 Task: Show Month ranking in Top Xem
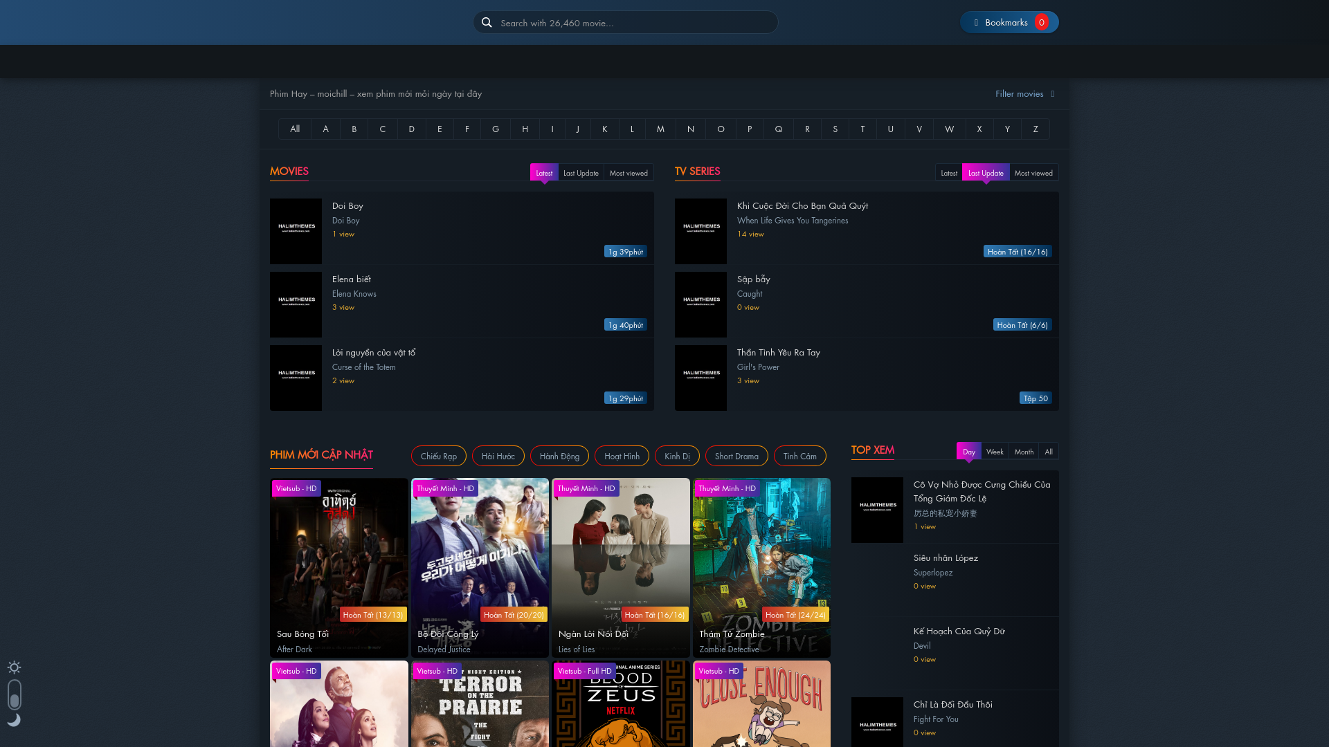(x=1023, y=452)
